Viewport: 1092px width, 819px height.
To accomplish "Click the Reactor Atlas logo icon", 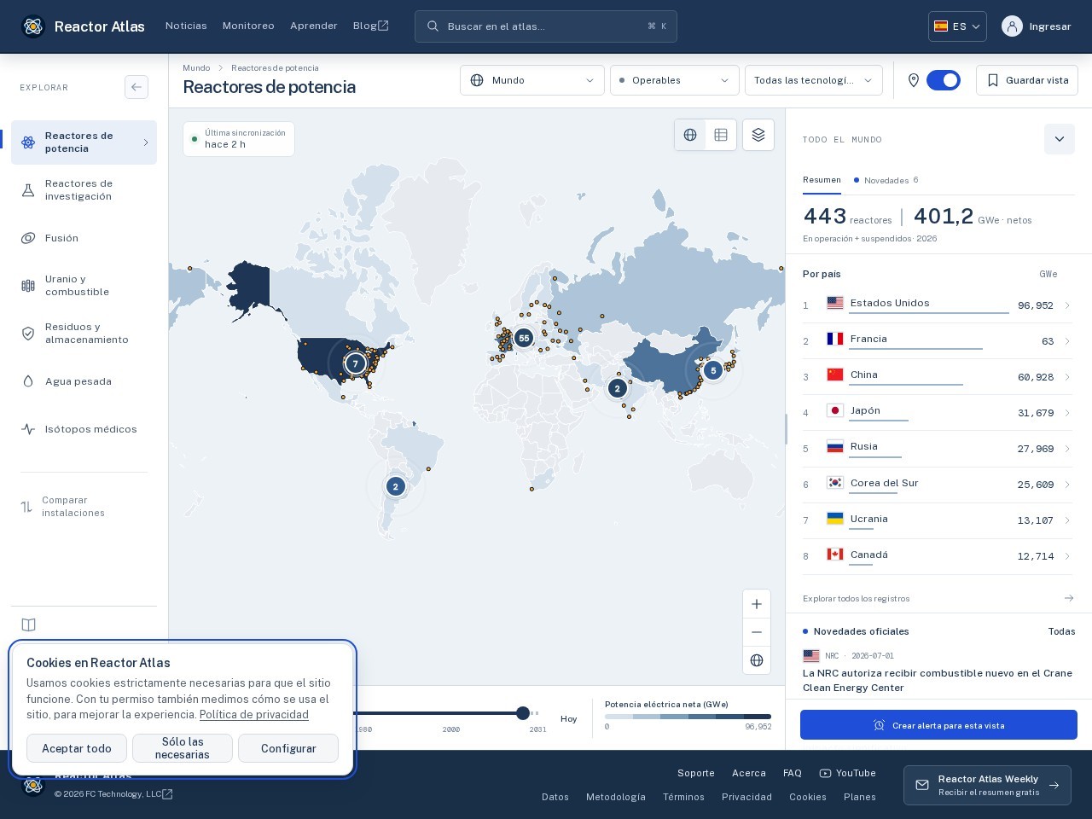I will tap(33, 26).
